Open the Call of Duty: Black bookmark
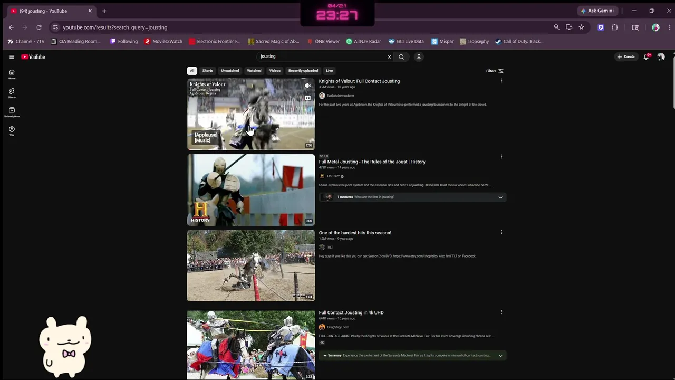This screenshot has width=675, height=380. [x=519, y=41]
